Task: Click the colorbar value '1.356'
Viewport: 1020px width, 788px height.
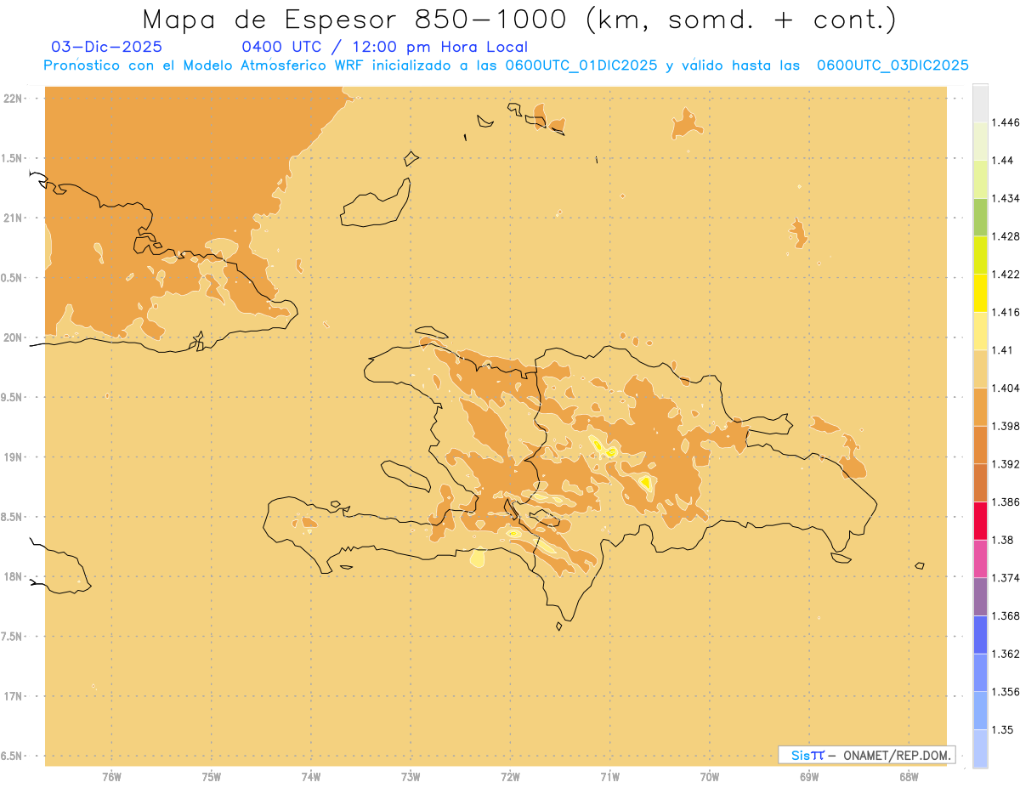Action: click(x=1006, y=691)
